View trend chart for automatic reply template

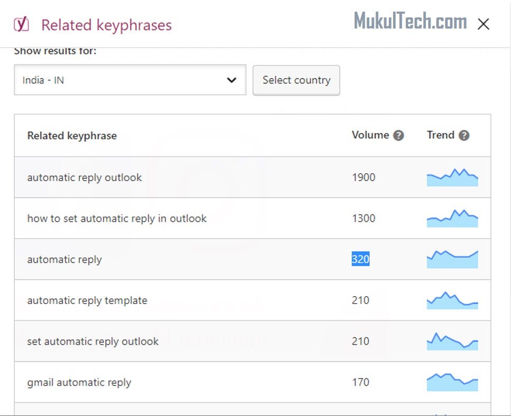point(452,300)
